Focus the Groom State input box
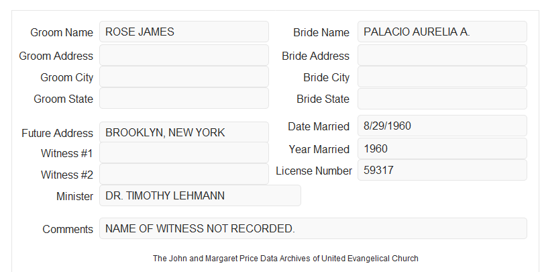540x272 pixels. 184,98
